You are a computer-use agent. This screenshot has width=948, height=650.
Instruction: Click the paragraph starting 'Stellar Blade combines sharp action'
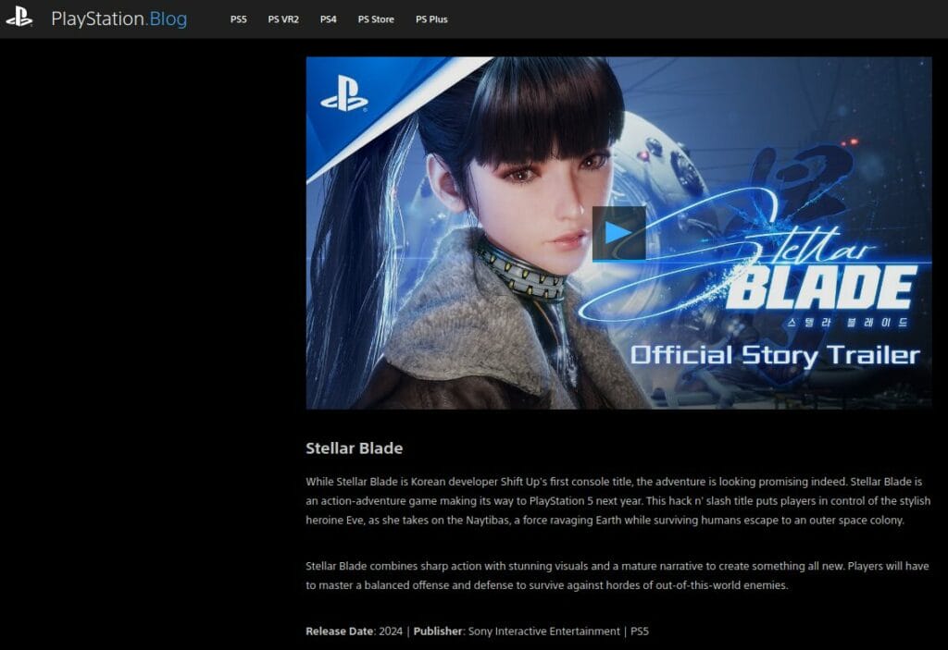coord(617,575)
